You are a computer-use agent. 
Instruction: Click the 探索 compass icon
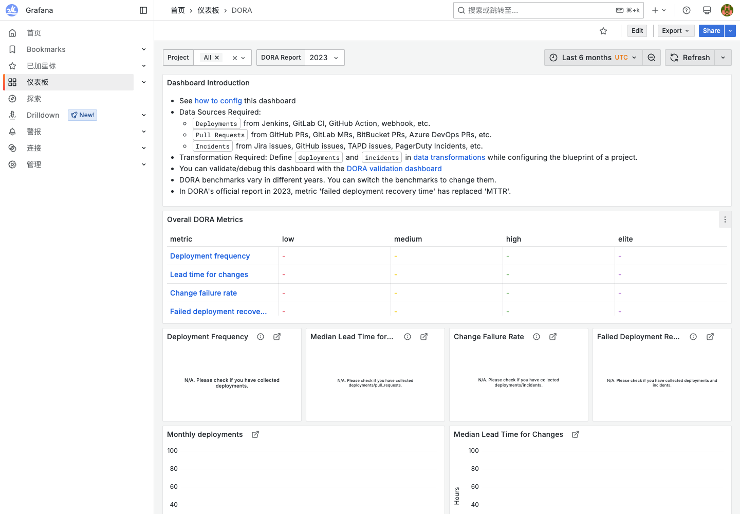click(x=12, y=99)
